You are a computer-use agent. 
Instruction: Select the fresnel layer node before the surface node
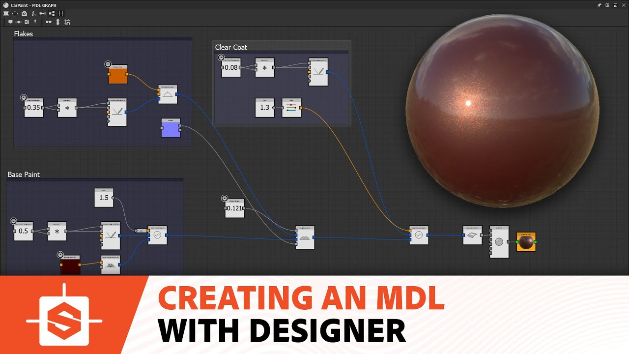coord(419,235)
